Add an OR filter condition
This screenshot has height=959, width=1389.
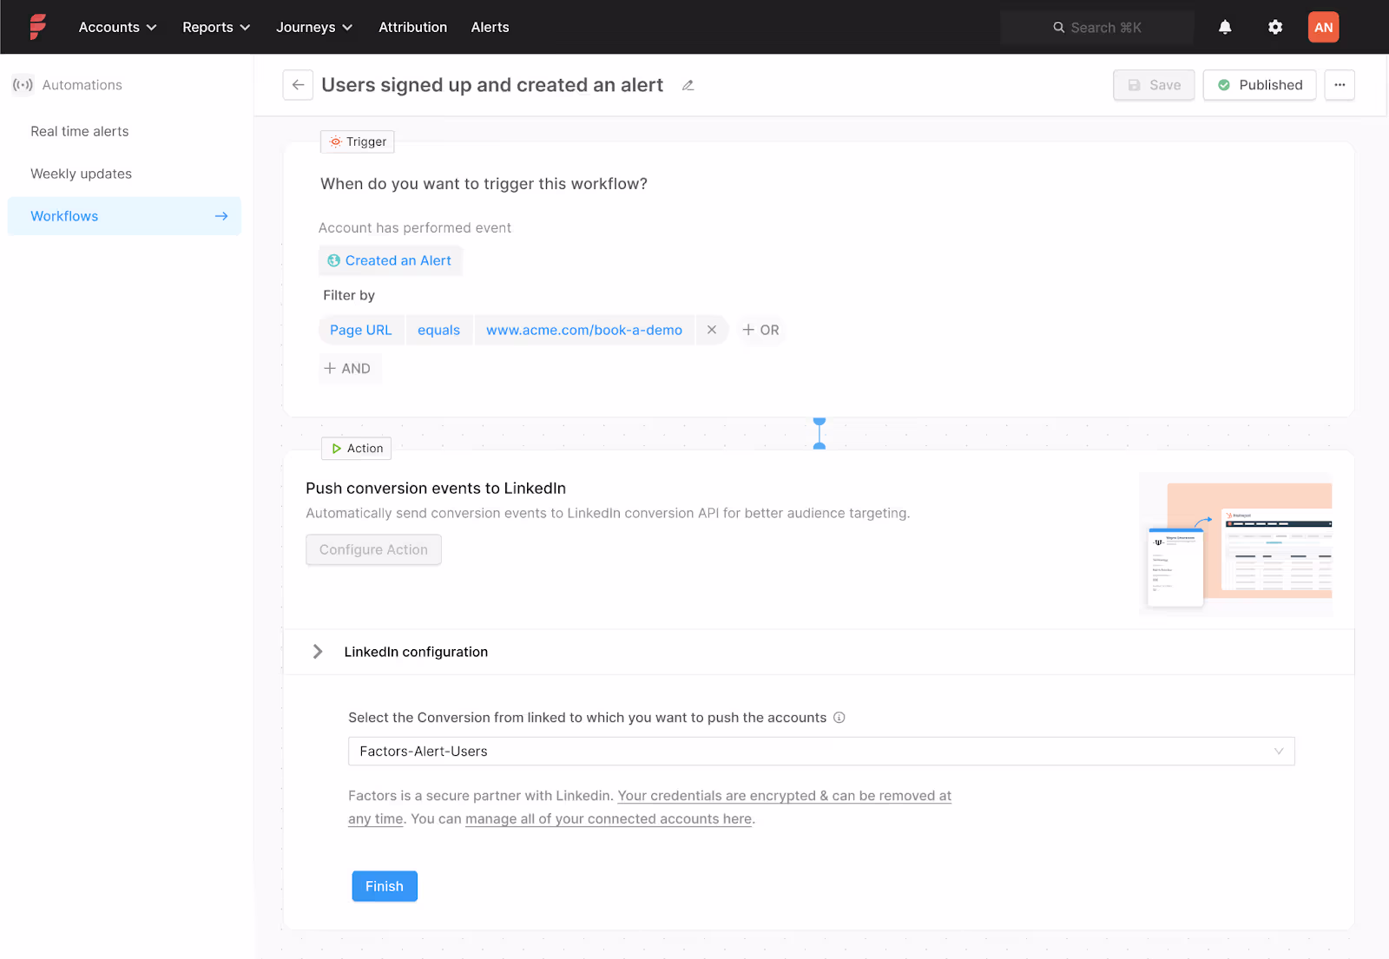(x=761, y=330)
